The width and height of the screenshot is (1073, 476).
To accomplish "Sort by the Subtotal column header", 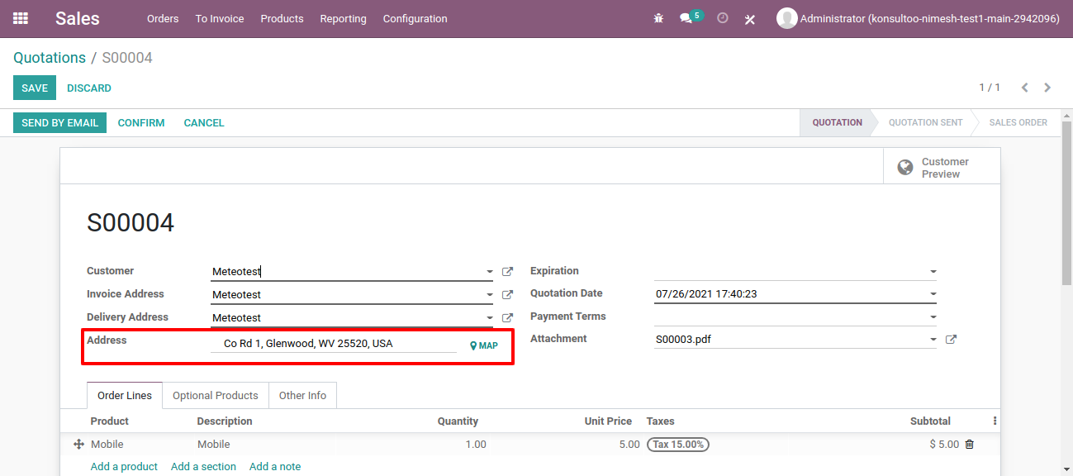I will pos(930,421).
